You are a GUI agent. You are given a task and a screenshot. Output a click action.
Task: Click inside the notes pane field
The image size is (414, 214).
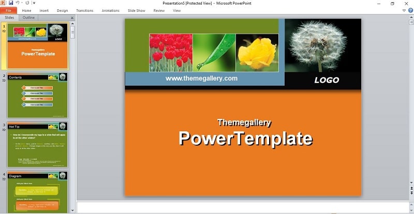pyautogui.click(x=243, y=207)
